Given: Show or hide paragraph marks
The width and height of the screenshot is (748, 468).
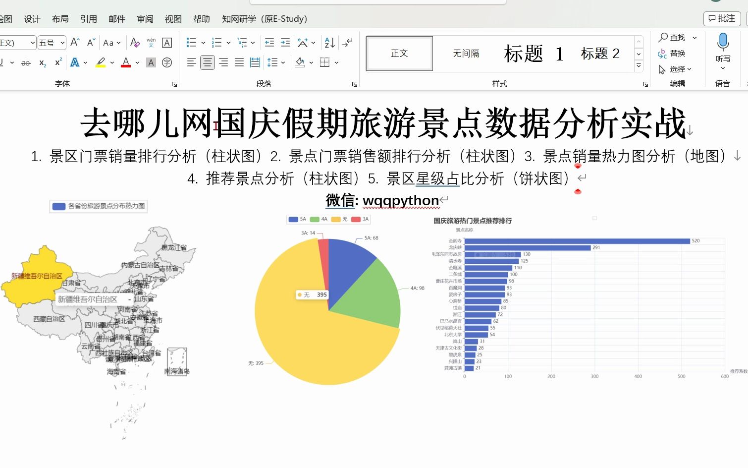Looking at the screenshot, I should coord(348,43).
